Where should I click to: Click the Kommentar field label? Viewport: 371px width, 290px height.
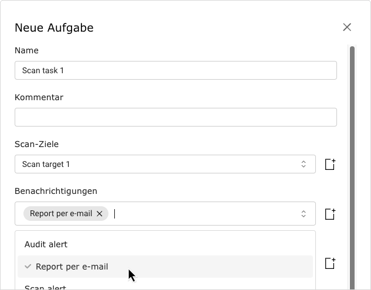click(x=39, y=97)
